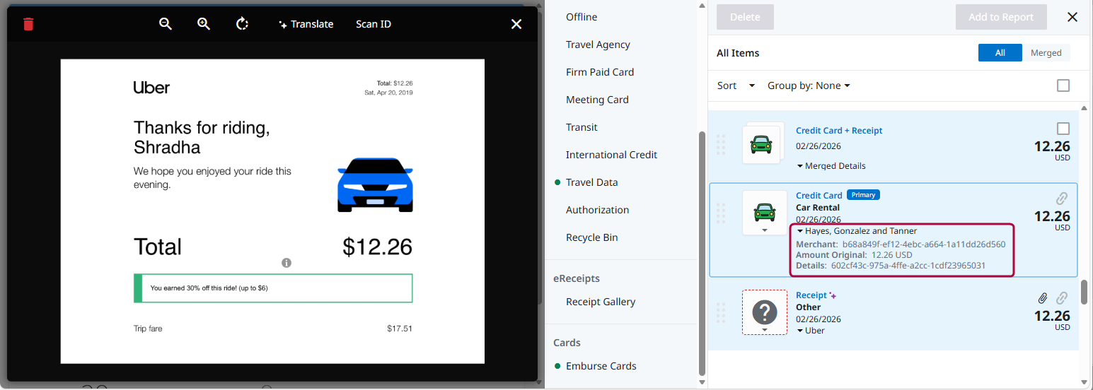Image resolution: width=1093 pixels, height=390 pixels.
Task: Click the link icon on Credit Card item
Action: (1062, 199)
